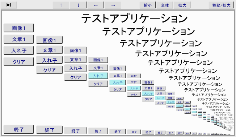This screenshot has height=137, width=236.
Task: Click the skip-to-end ▶| button in the toolbar
Action: [9, 5]
